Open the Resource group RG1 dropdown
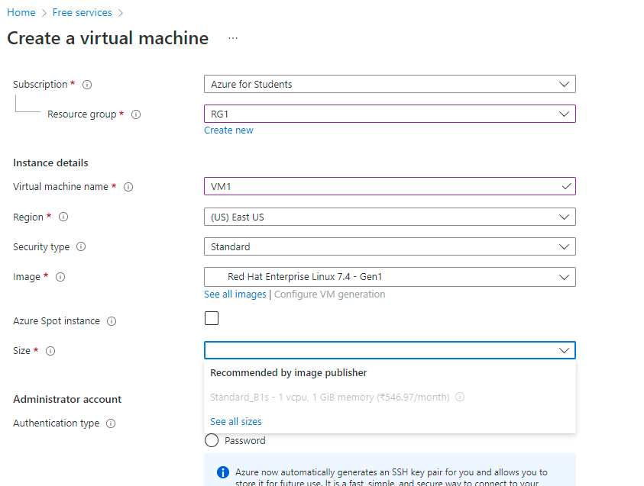 click(390, 114)
